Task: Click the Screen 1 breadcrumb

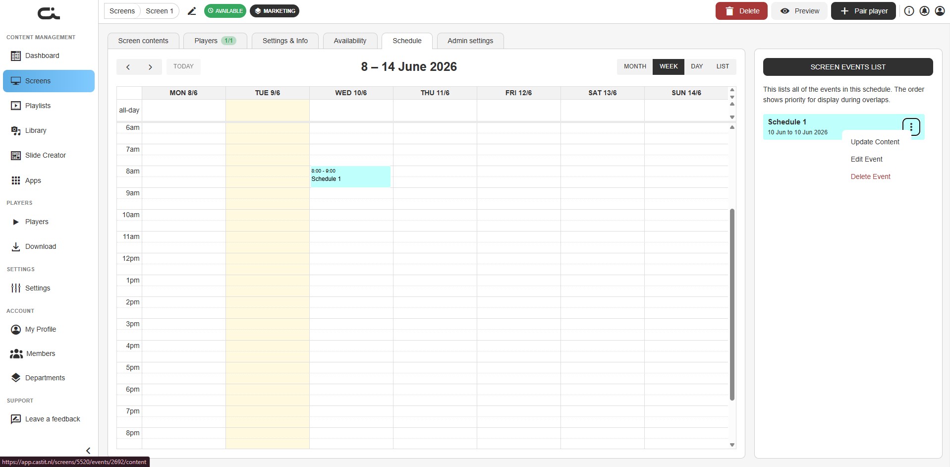Action: click(160, 11)
